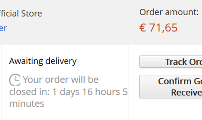Click the euro symbol in the price

click(x=143, y=28)
